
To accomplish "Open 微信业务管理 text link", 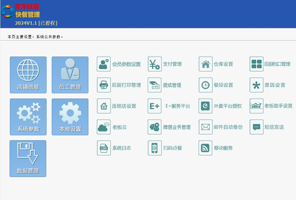I will 177,127.
